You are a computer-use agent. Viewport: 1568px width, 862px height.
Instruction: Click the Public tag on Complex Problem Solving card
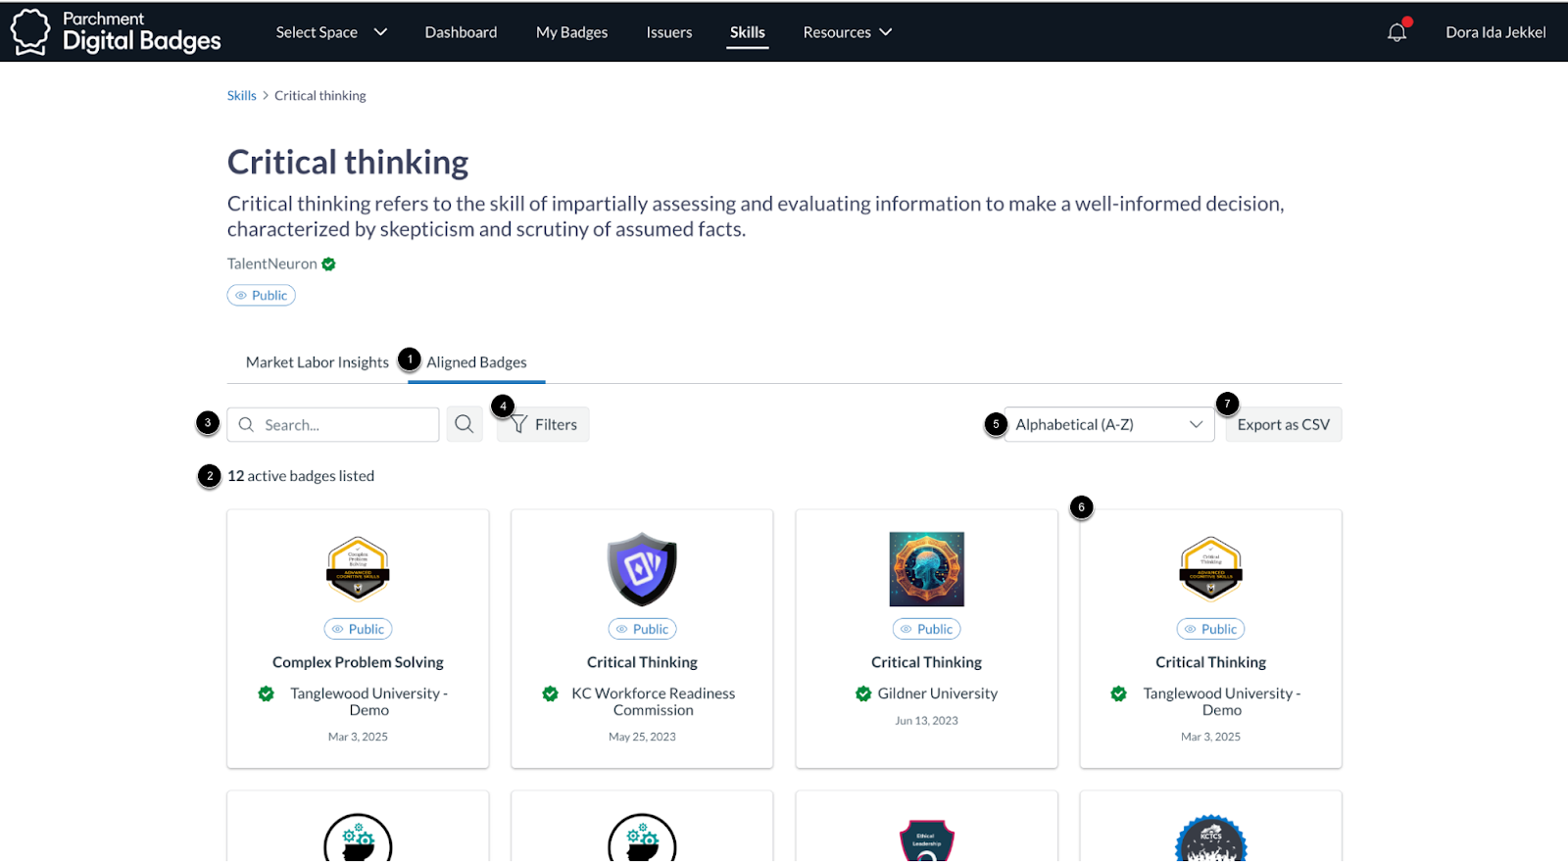coord(358,629)
